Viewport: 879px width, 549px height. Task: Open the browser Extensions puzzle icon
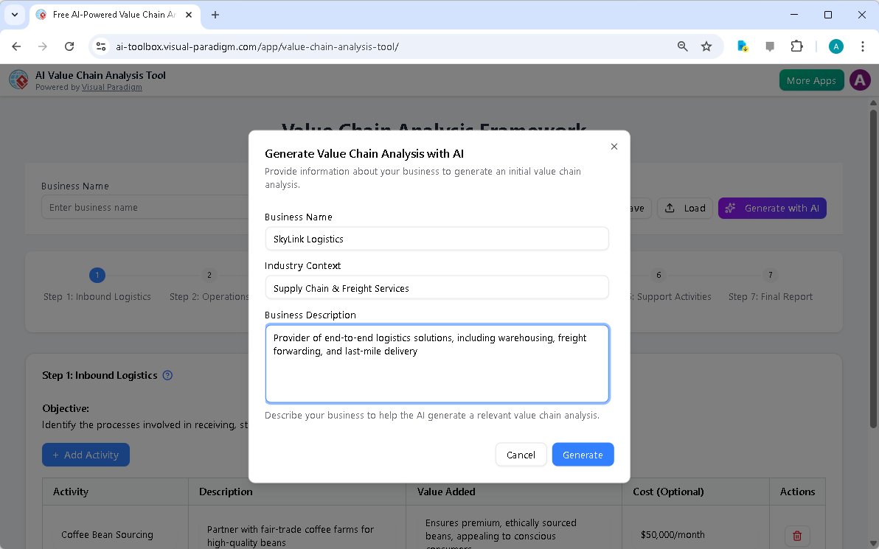[x=796, y=46]
